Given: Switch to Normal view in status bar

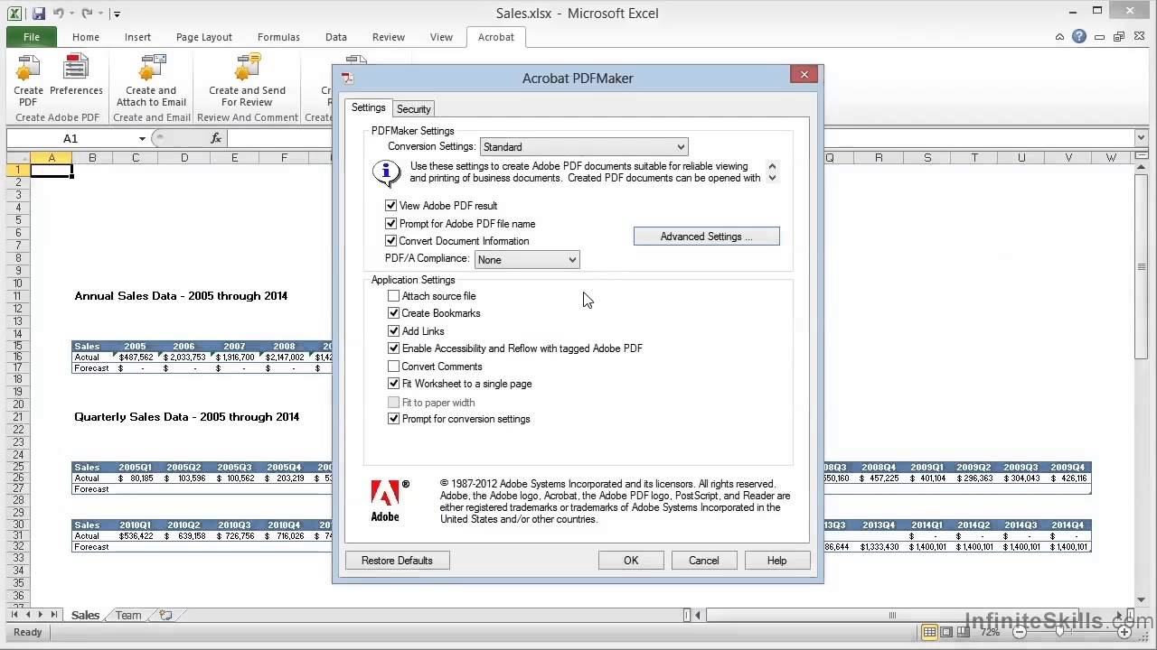Looking at the screenshot, I should tap(928, 633).
